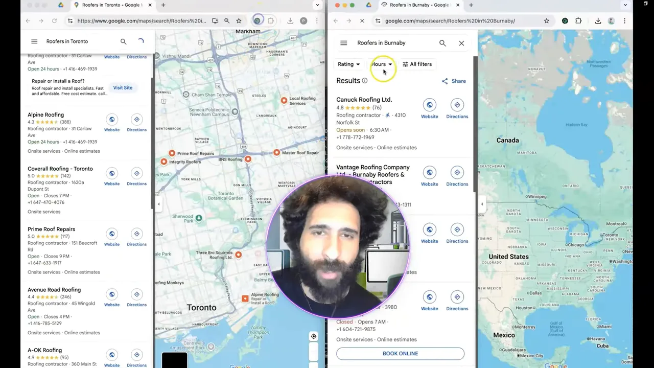The image size is (654, 368).
Task: Collapse the side panel in Toronto Maps
Action: (158, 204)
